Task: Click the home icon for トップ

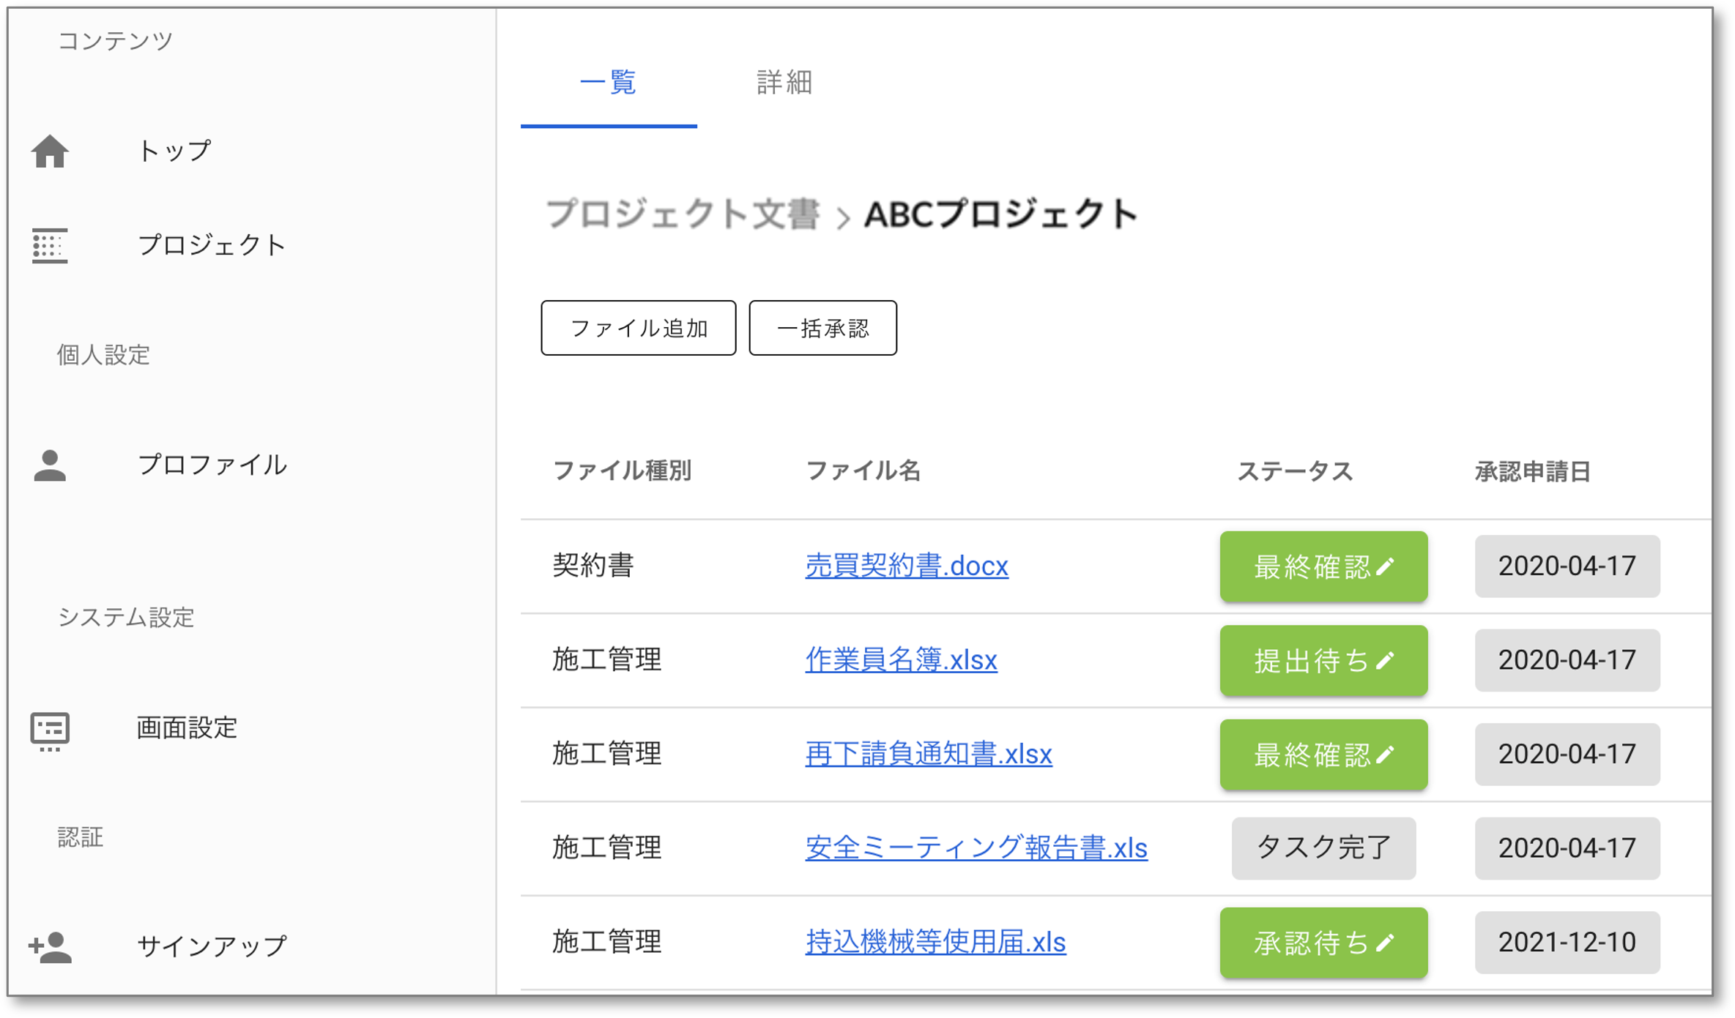Action: (x=50, y=151)
